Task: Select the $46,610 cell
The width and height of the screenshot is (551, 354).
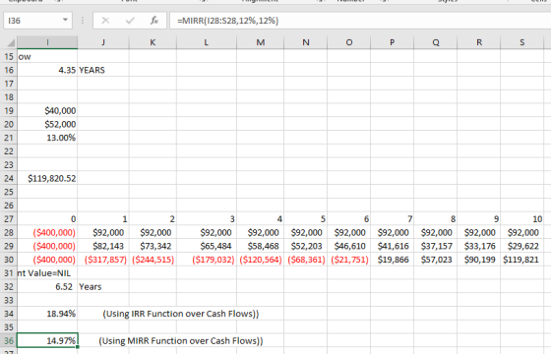Action: [348, 246]
